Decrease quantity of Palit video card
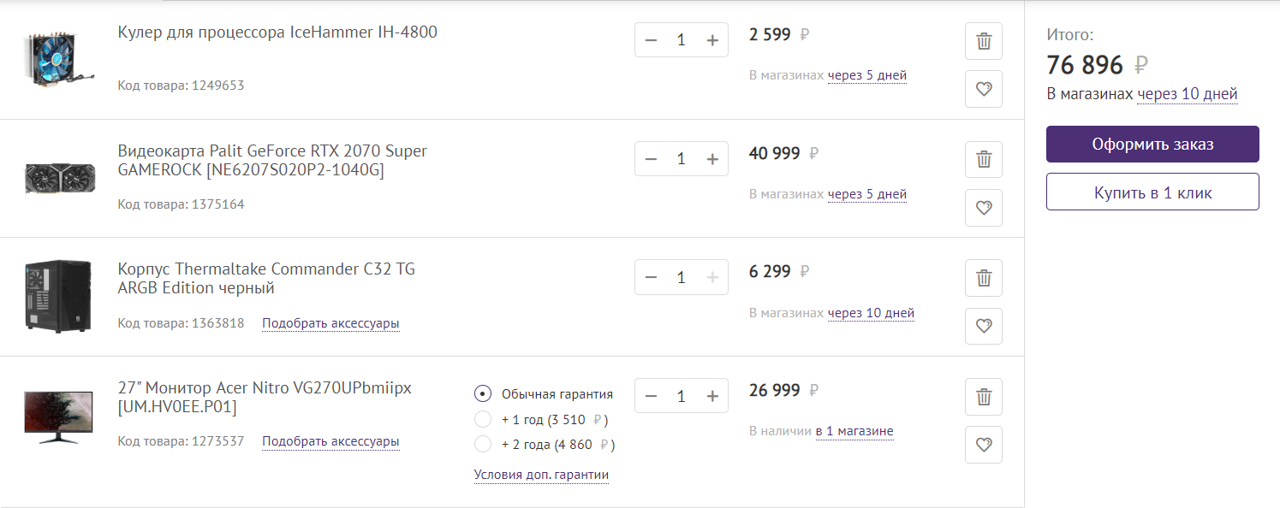The width and height of the screenshot is (1280, 508). tap(651, 159)
